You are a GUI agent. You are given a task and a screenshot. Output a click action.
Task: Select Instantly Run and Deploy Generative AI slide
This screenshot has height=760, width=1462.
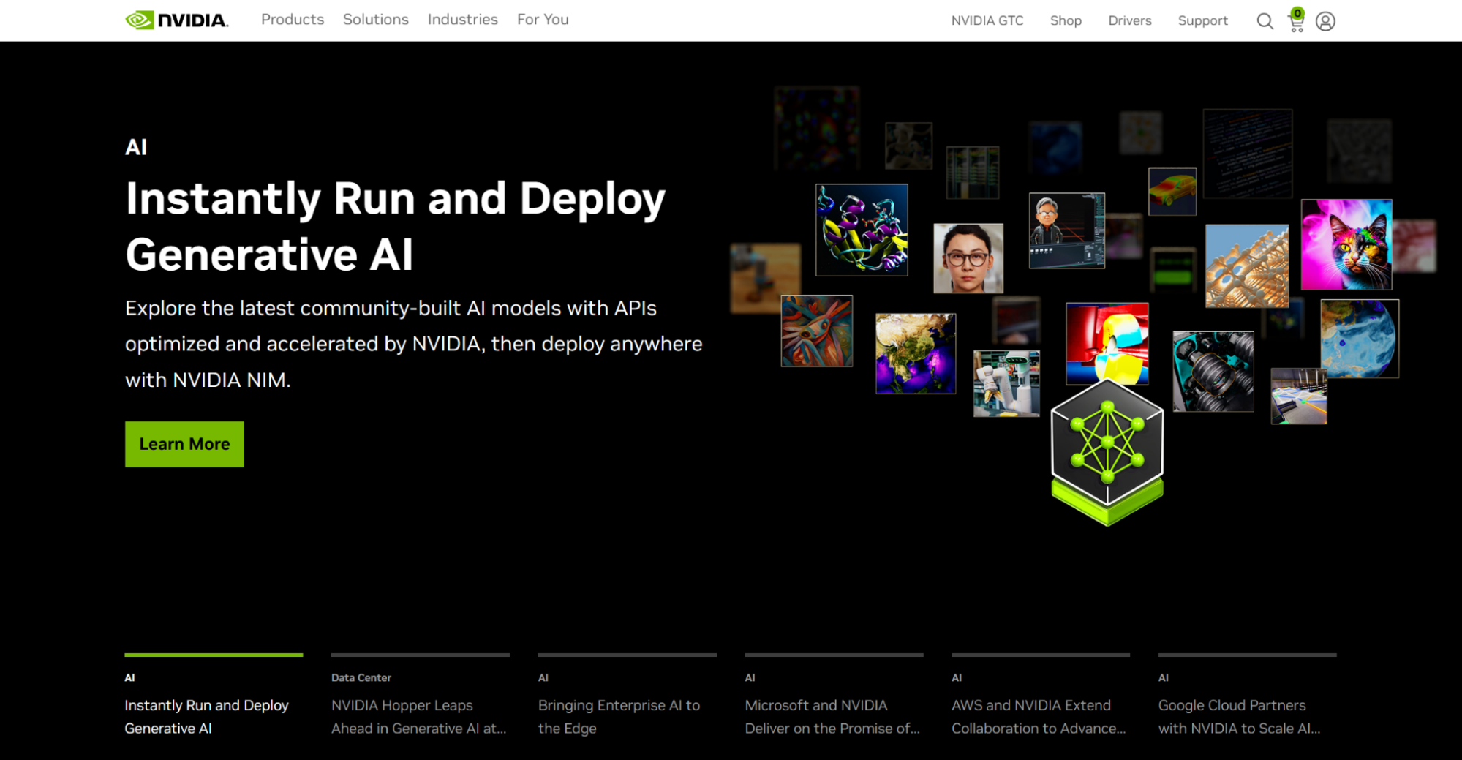click(214, 696)
